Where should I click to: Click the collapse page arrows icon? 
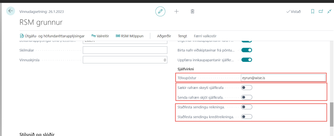[x=329, y=11]
